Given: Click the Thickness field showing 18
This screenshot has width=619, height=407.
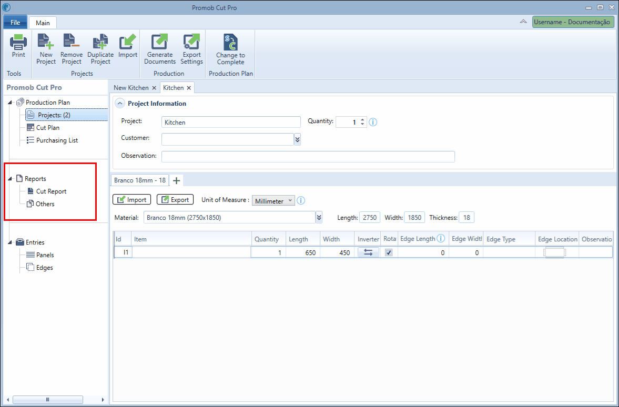Looking at the screenshot, I should click(x=466, y=218).
